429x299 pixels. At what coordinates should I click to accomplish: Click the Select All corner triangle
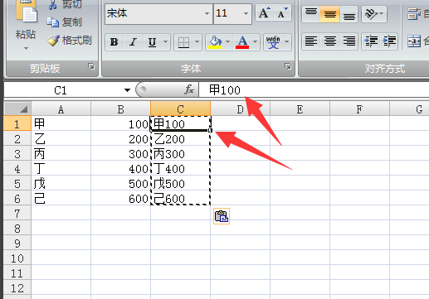(x=17, y=109)
